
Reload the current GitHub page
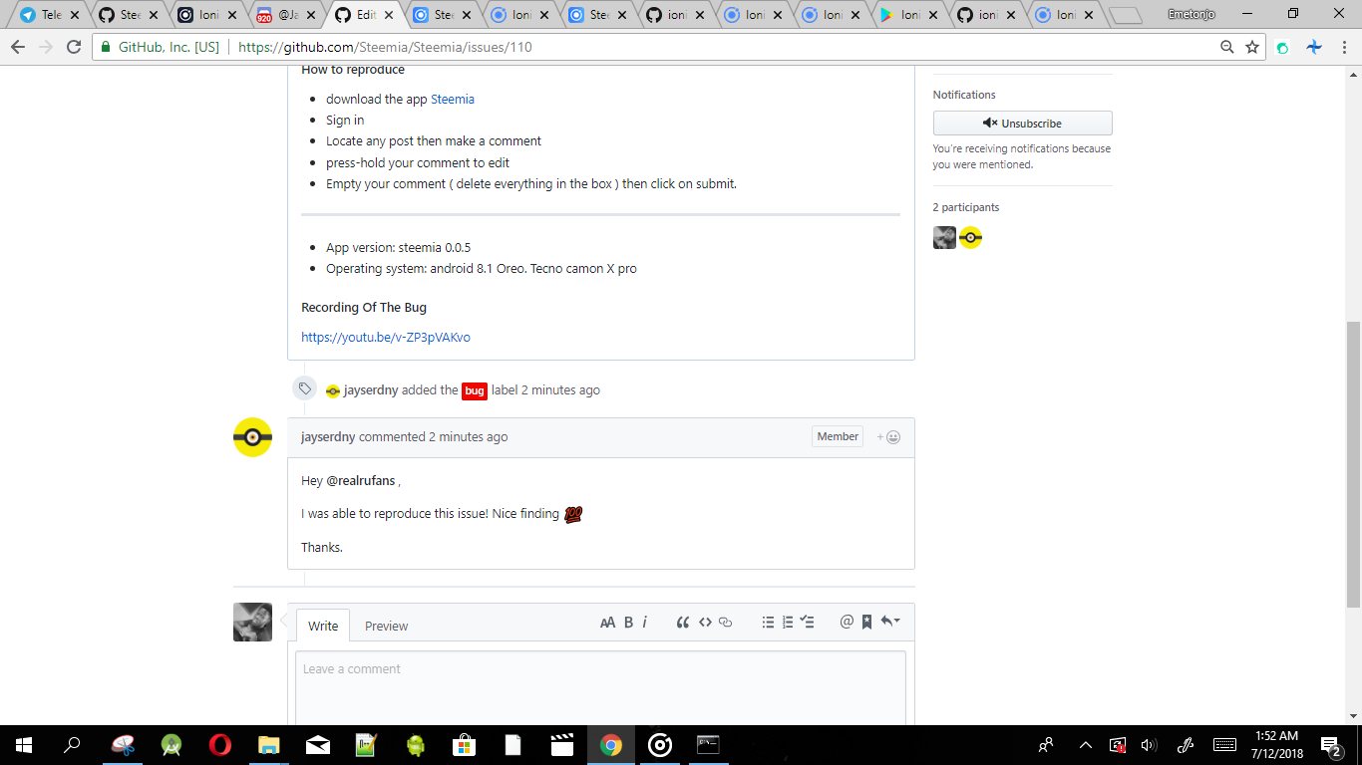pos(74,47)
